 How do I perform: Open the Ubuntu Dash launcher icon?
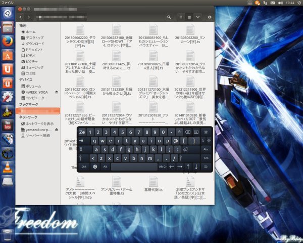(x=8, y=14)
